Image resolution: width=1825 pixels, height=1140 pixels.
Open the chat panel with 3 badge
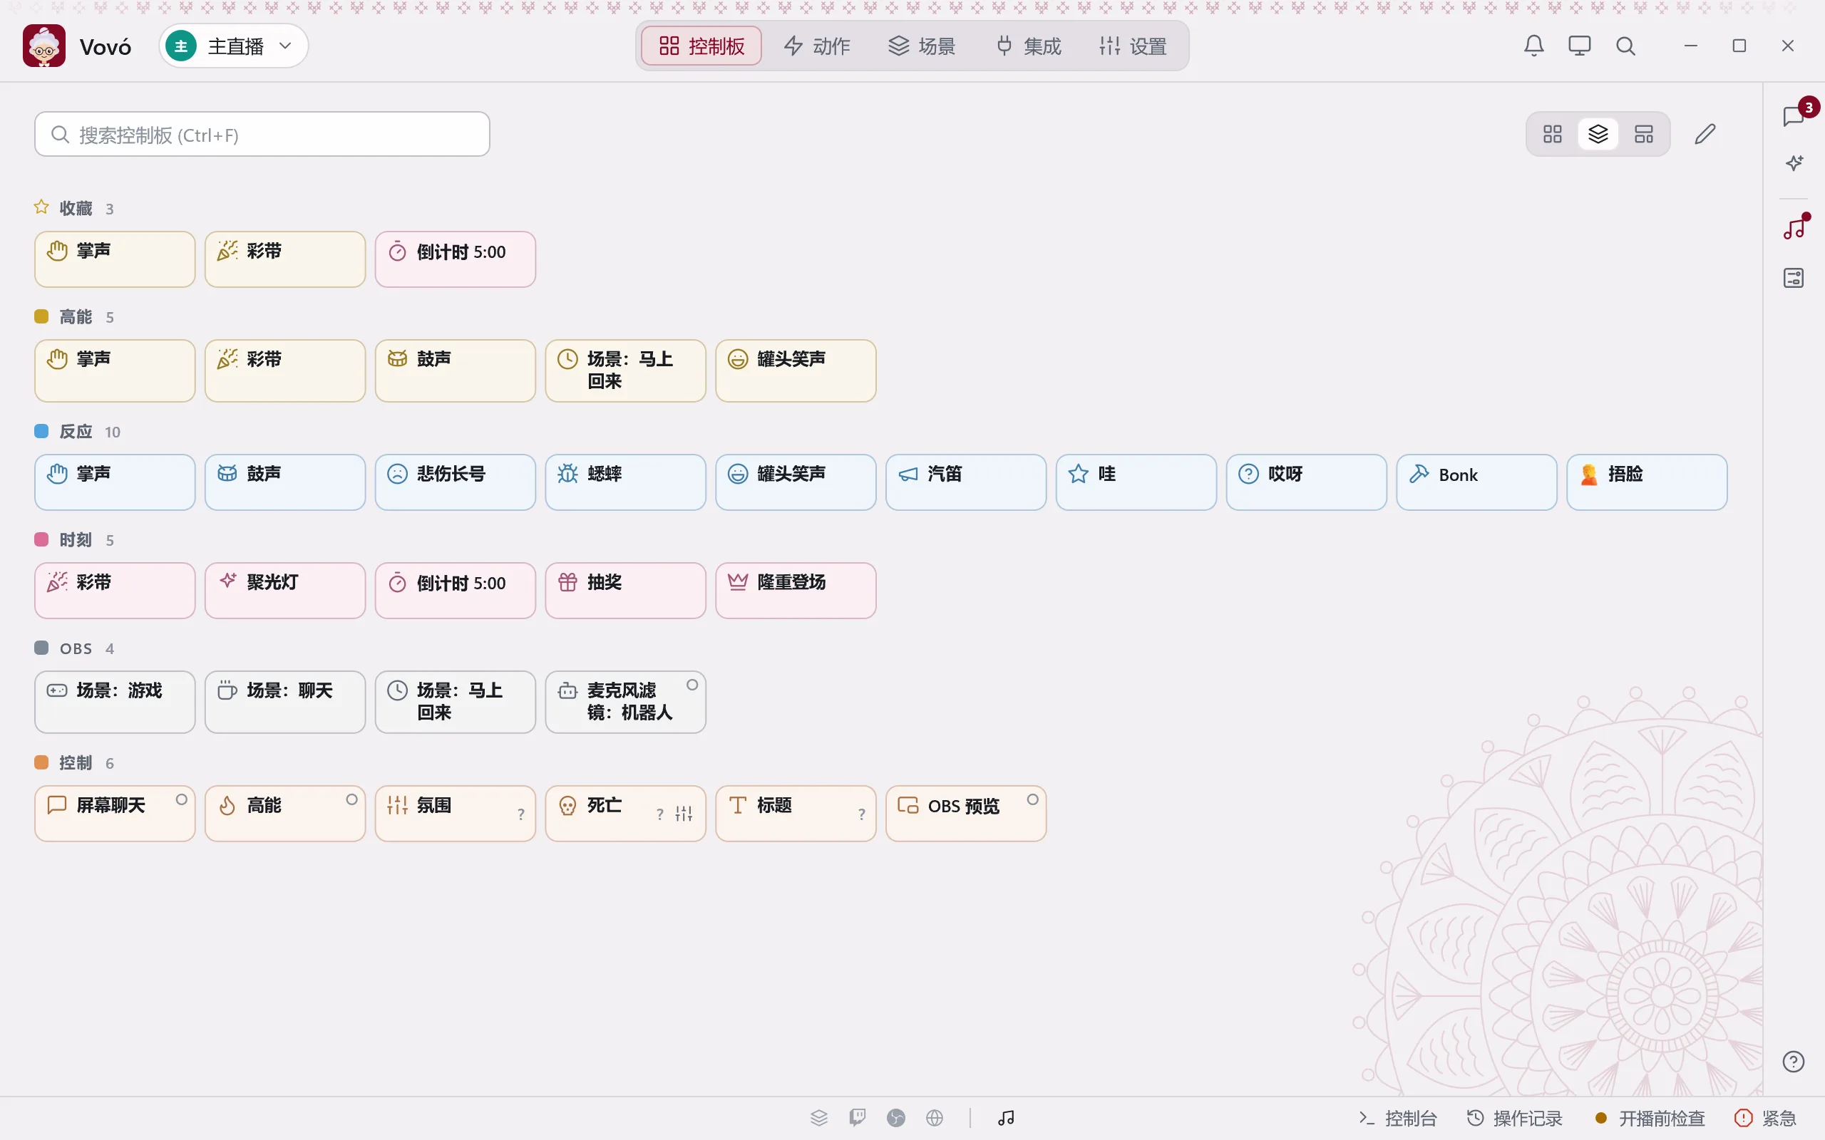click(x=1794, y=116)
